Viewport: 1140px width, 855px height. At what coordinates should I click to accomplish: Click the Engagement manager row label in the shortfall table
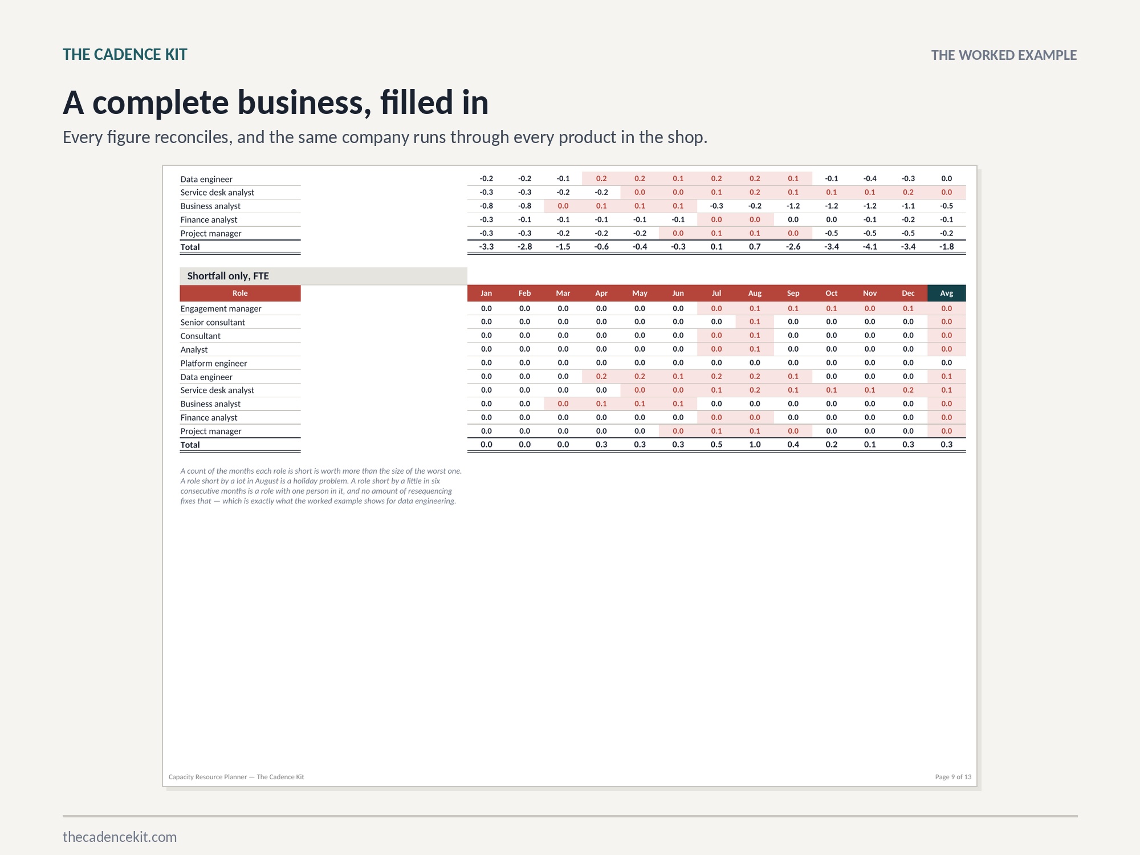pyautogui.click(x=221, y=308)
